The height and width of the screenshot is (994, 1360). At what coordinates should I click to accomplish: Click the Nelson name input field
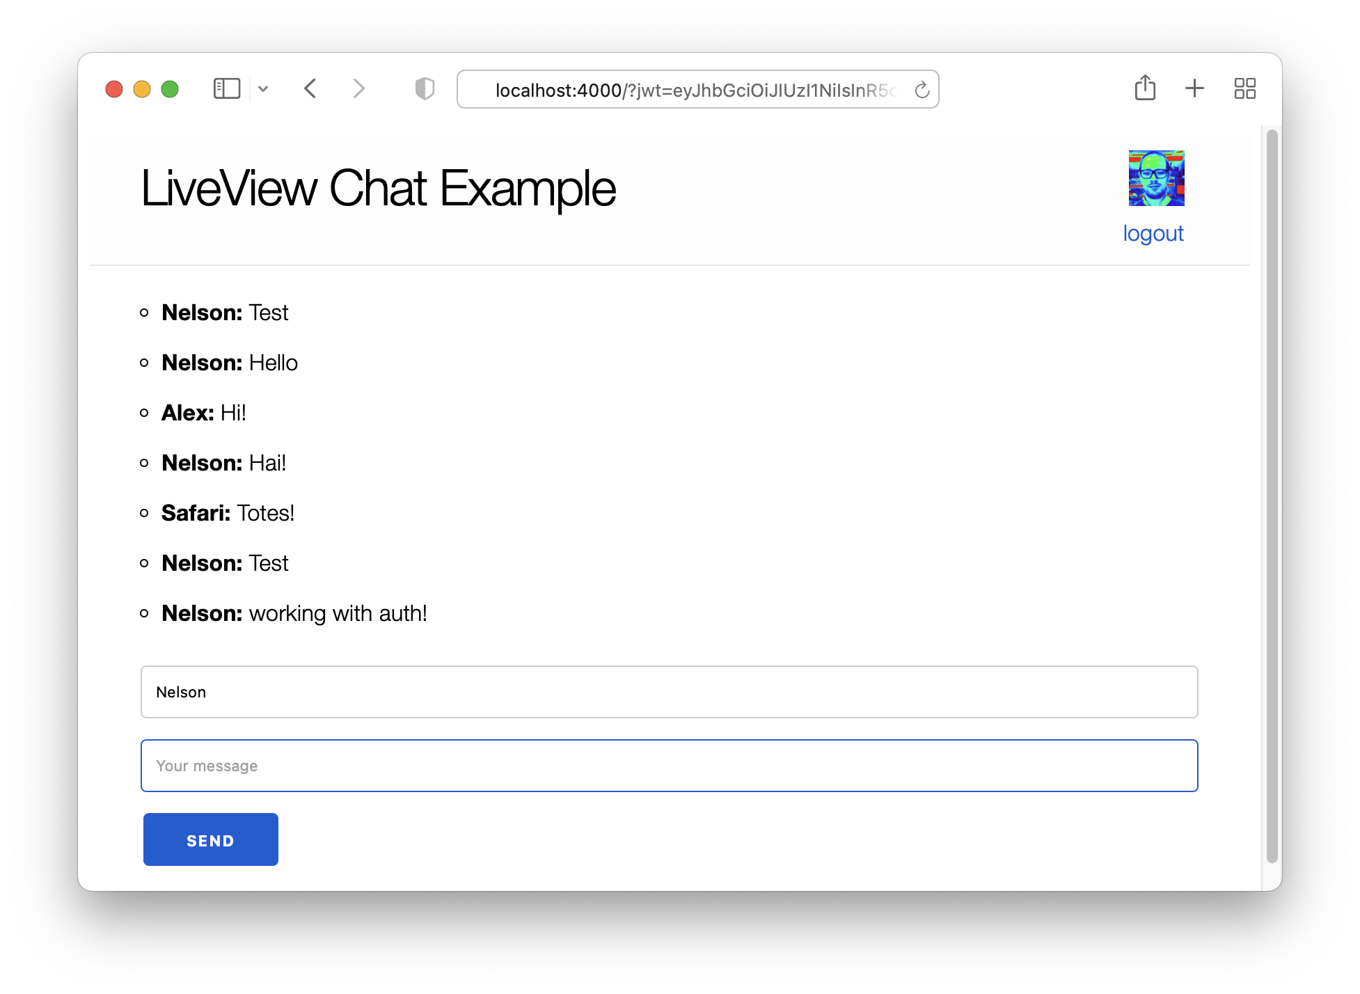[669, 692]
